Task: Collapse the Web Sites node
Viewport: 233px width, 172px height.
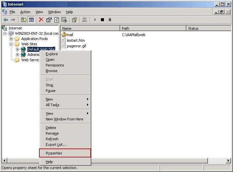Action: point(11,44)
